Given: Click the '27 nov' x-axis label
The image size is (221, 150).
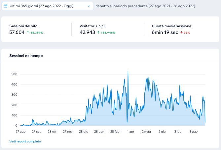Looking at the screenshot, I should point(68,132).
